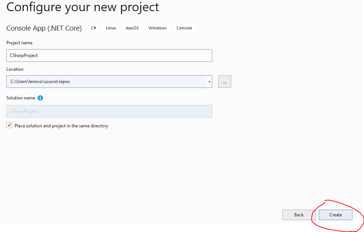Focus the Project name field containing CSharpProject
This screenshot has height=232, width=364.
pos(109,55)
